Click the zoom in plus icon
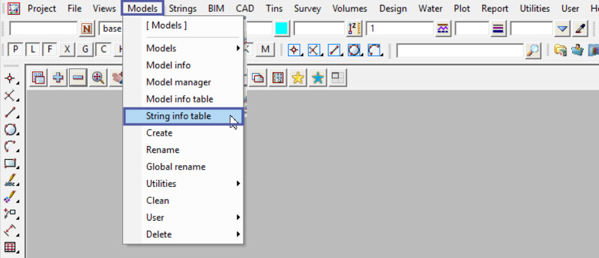This screenshot has height=258, width=599. [x=58, y=78]
